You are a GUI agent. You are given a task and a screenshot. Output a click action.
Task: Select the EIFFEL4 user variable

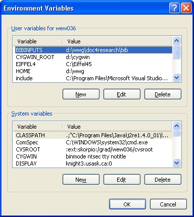(93, 64)
